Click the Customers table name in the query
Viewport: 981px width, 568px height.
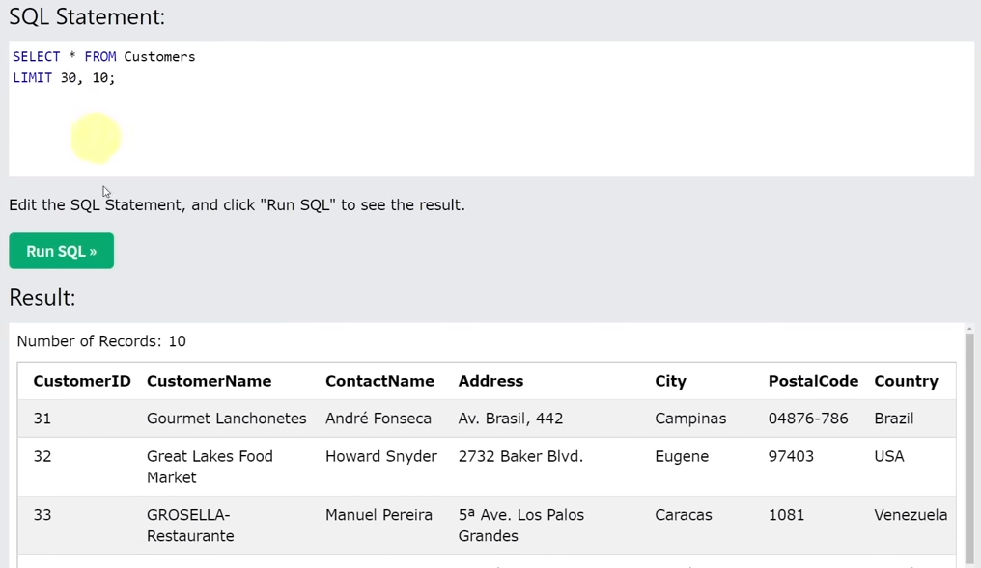[159, 57]
